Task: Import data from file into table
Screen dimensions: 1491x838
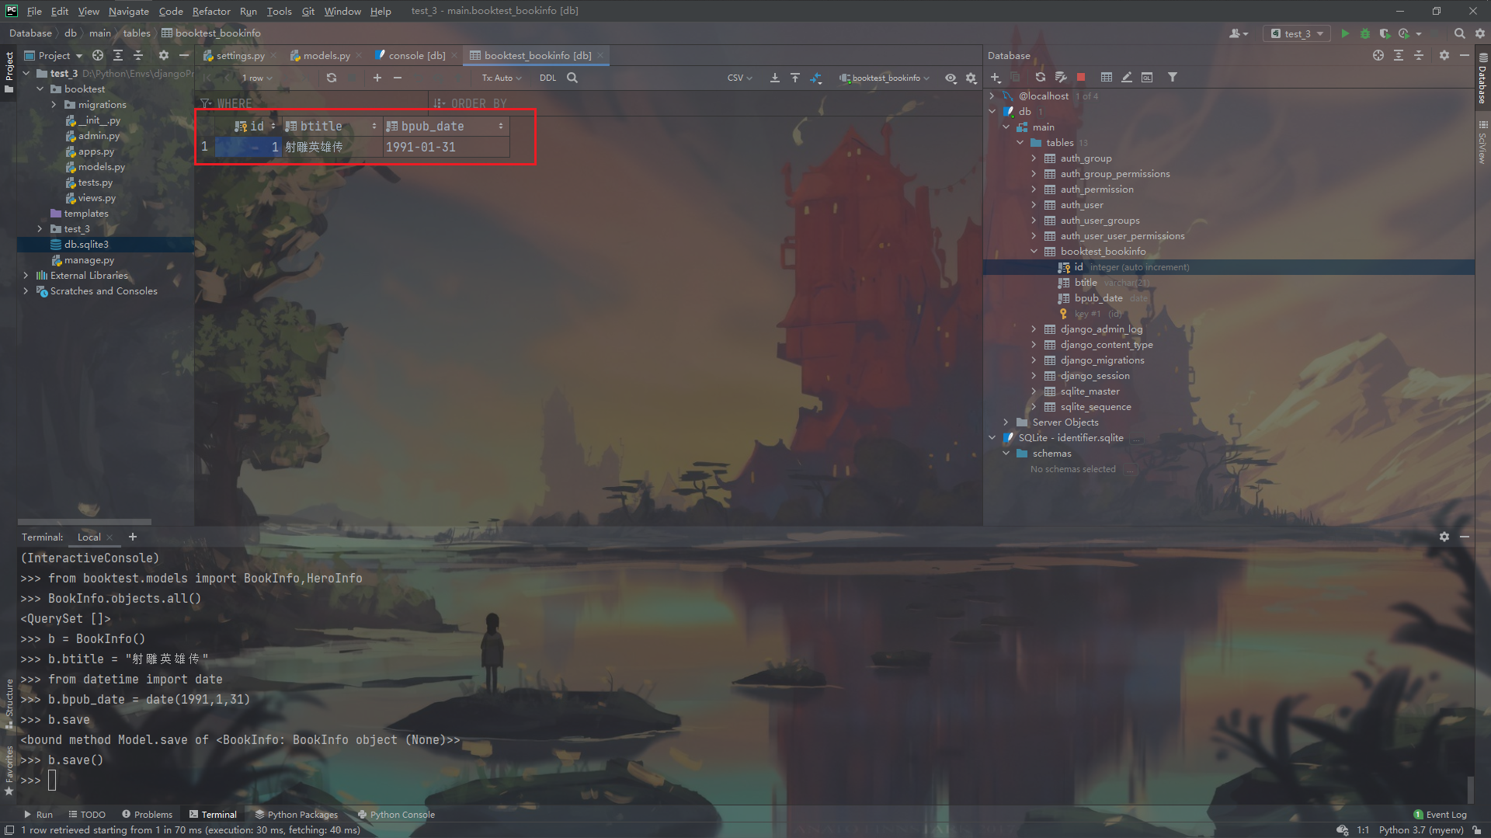Action: tap(795, 78)
